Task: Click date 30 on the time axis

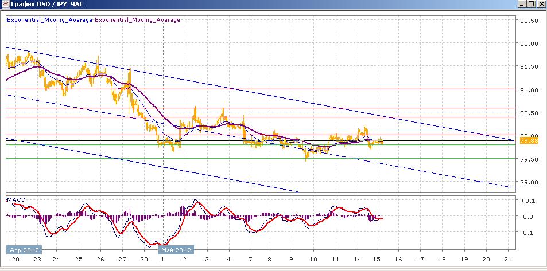Action: point(145,260)
